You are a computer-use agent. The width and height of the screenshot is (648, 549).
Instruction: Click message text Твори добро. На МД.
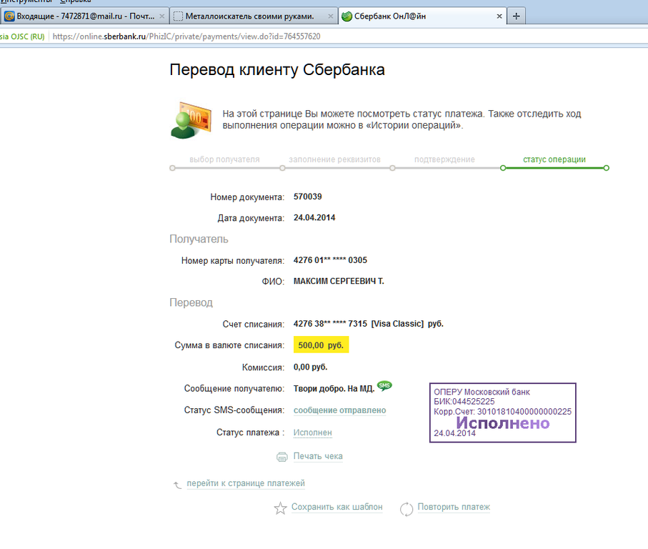tap(334, 389)
